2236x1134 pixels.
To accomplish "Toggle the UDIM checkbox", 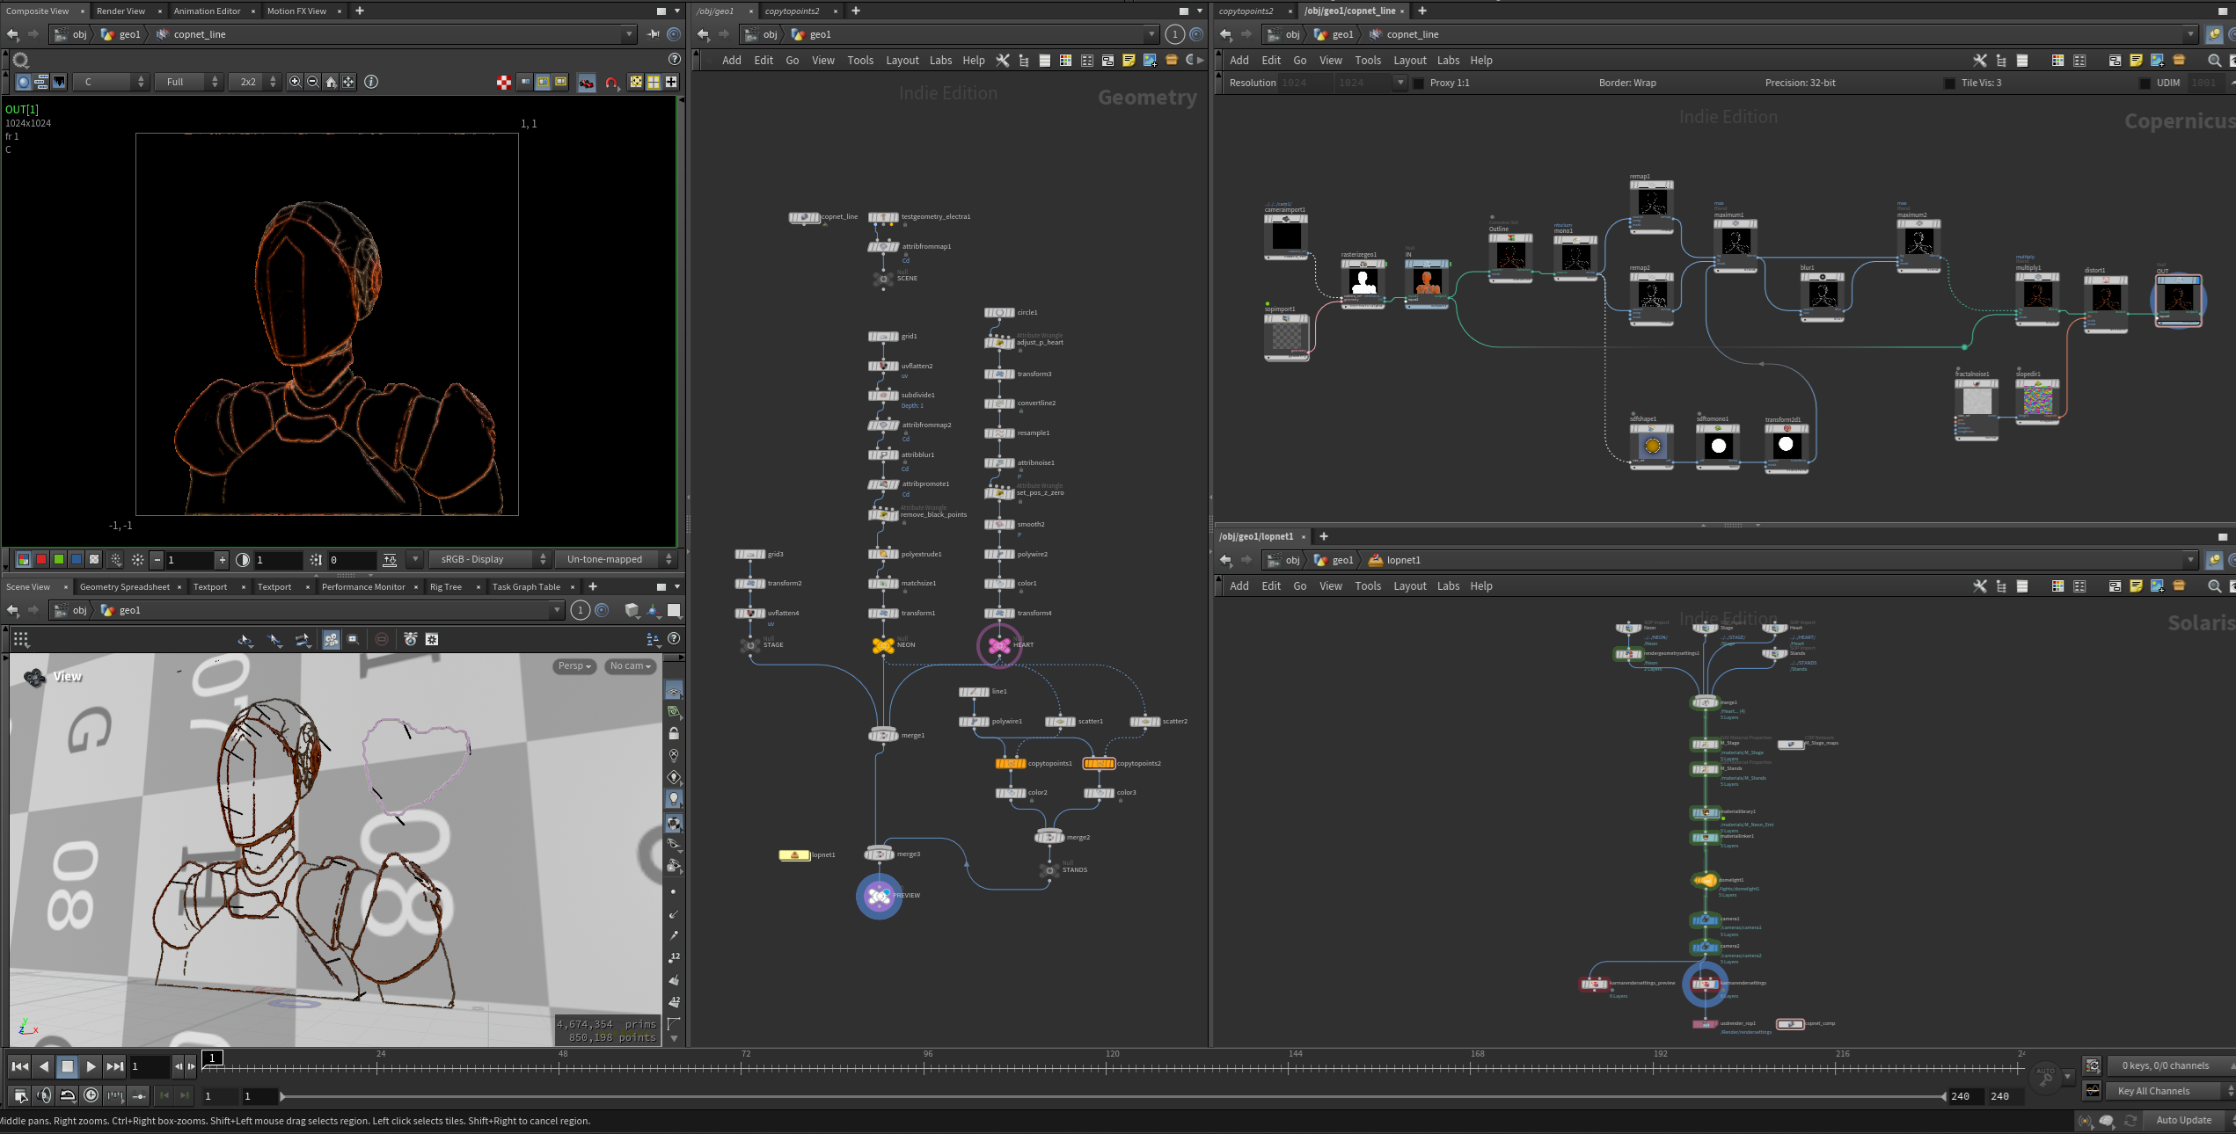I will point(2145,83).
